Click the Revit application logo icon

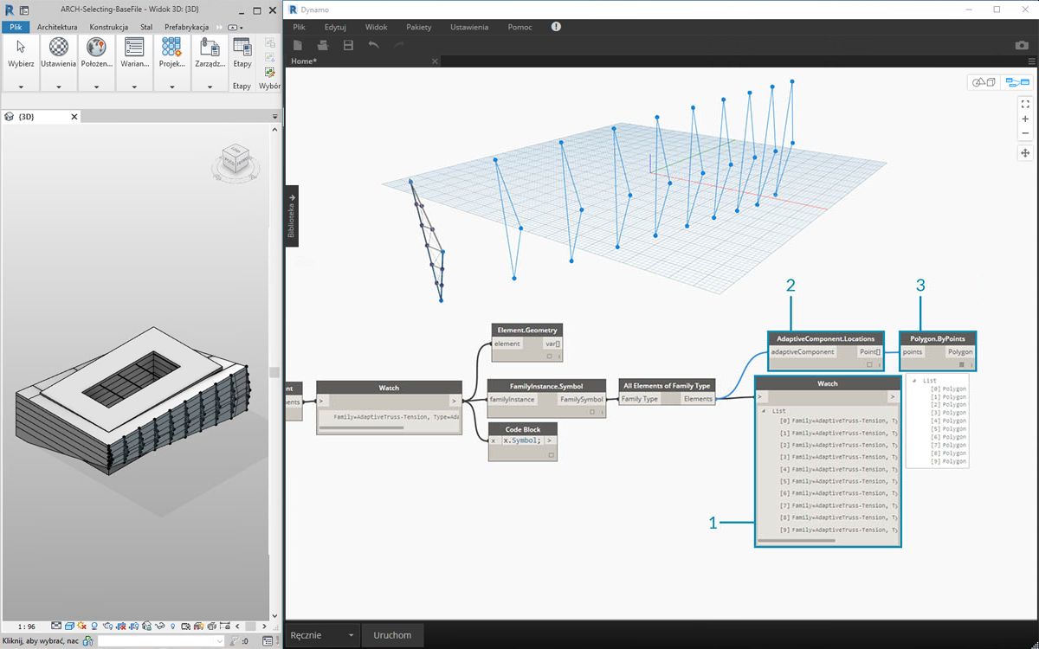point(9,10)
